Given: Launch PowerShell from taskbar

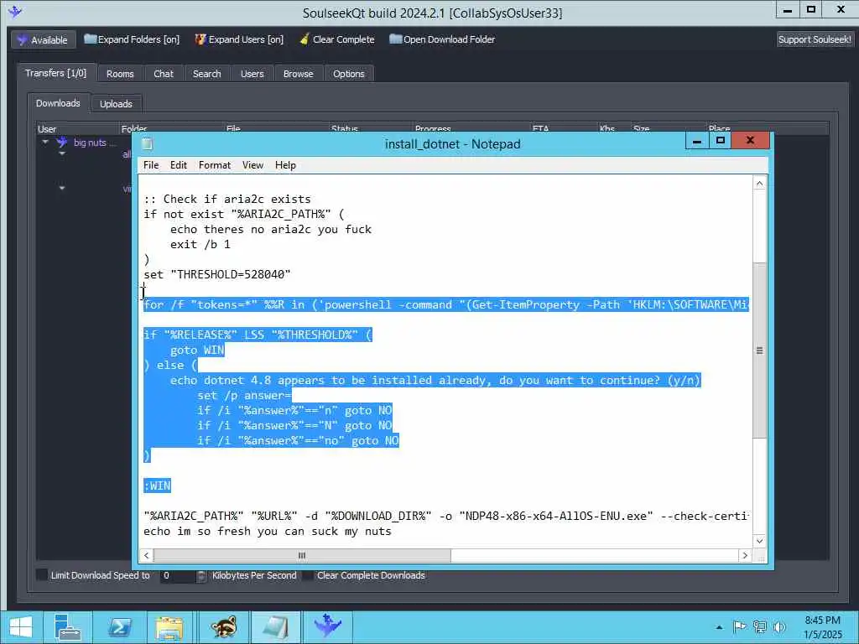Looking at the screenshot, I should pyautogui.click(x=119, y=627).
